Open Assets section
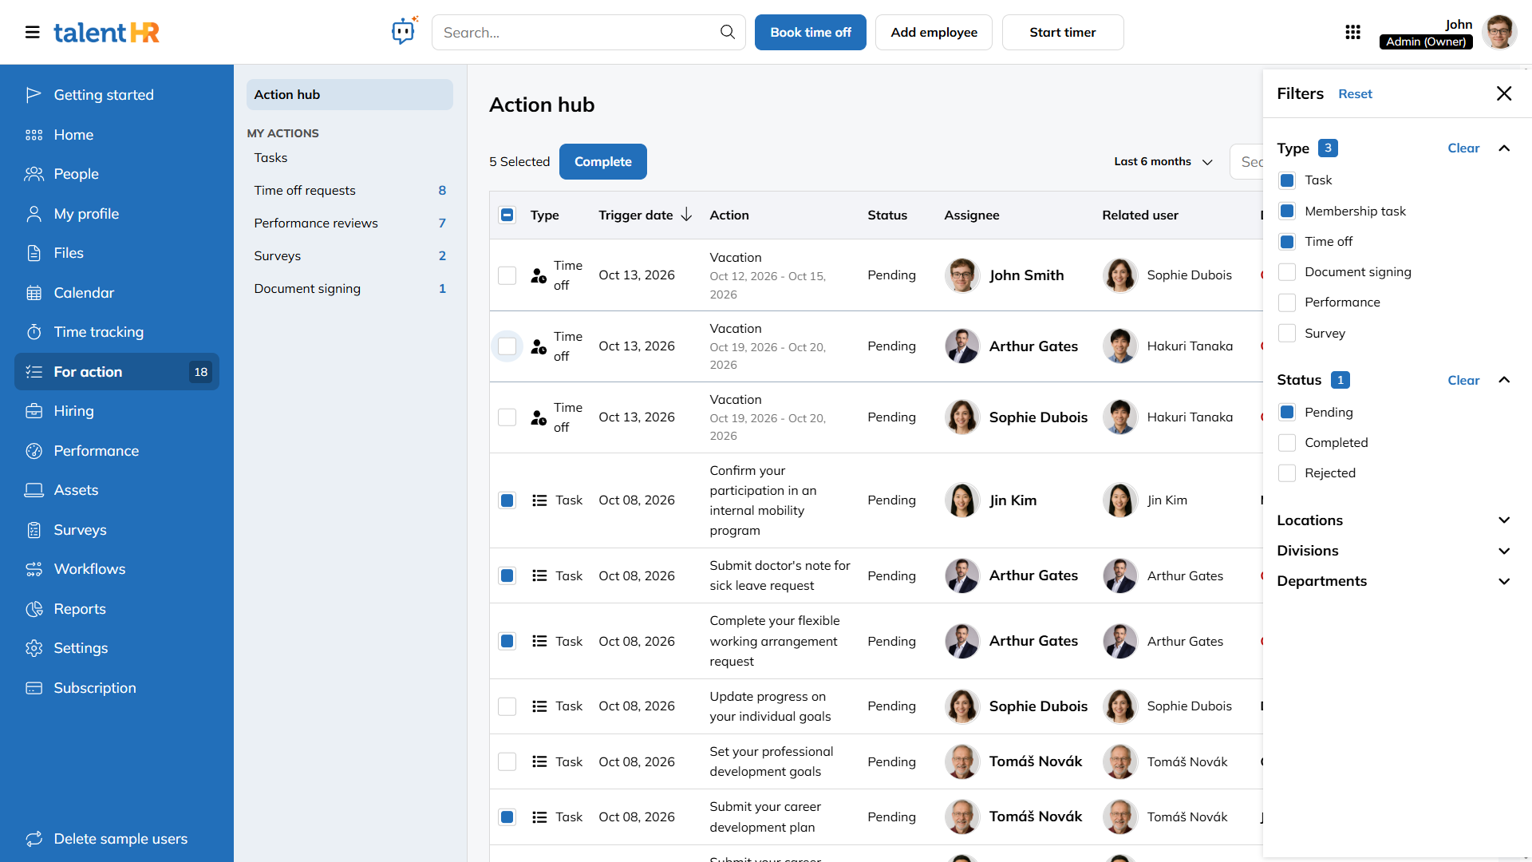1532x862 pixels. pyautogui.click(x=116, y=490)
